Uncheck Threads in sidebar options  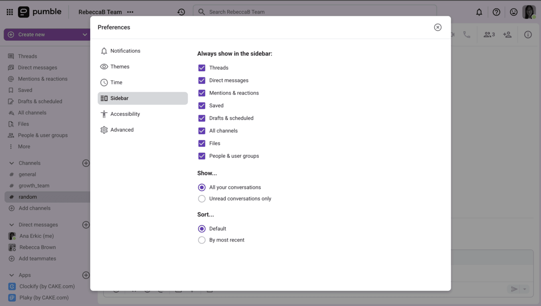click(202, 68)
